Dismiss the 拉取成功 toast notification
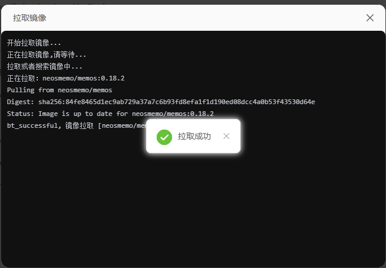Viewport: 386px width, 268px height. [226, 136]
